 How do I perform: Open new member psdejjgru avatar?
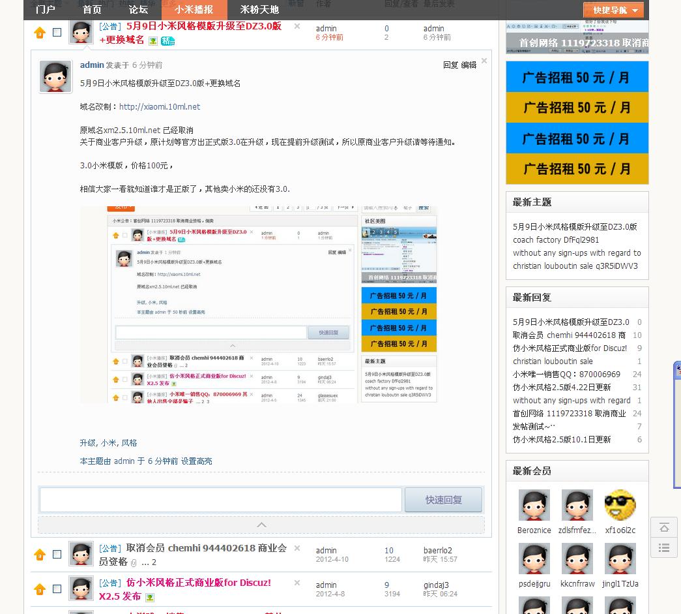534,559
